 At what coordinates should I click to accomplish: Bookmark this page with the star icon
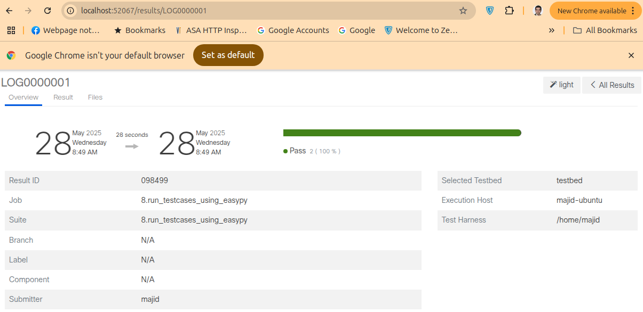click(463, 11)
